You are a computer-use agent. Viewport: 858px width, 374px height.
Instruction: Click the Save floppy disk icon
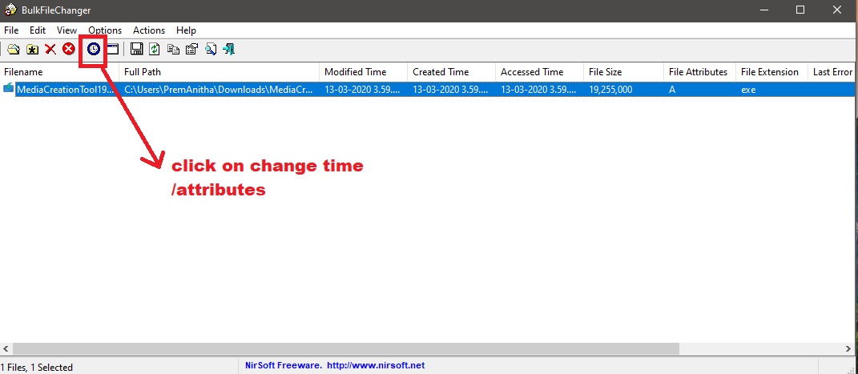136,50
